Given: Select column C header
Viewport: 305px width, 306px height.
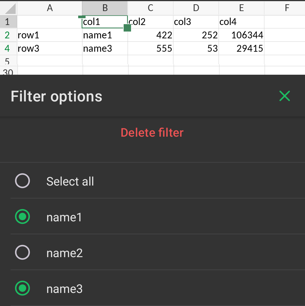Looking at the screenshot, I should point(150,8).
